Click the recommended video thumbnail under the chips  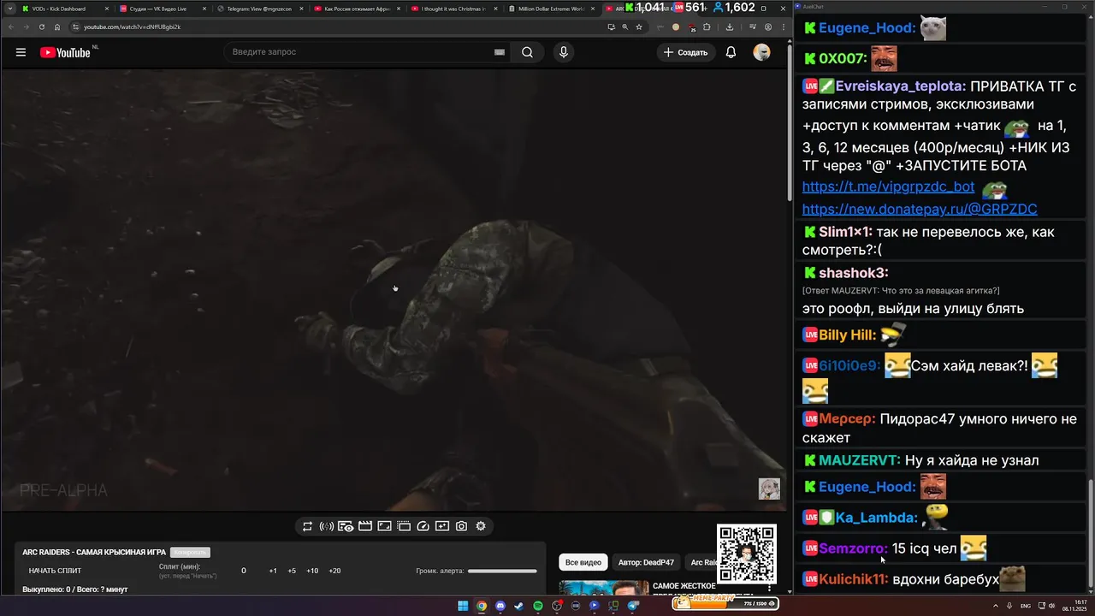pos(604,588)
